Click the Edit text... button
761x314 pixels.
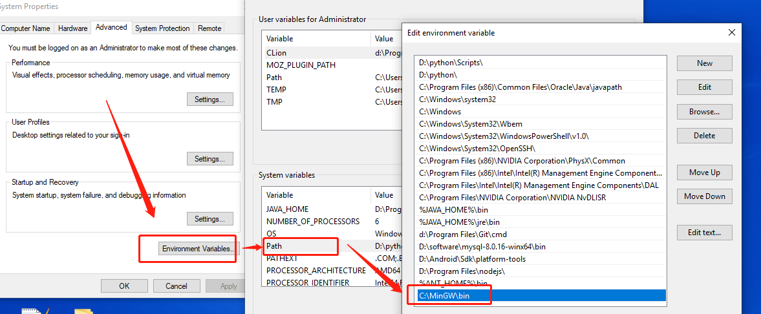(x=704, y=233)
